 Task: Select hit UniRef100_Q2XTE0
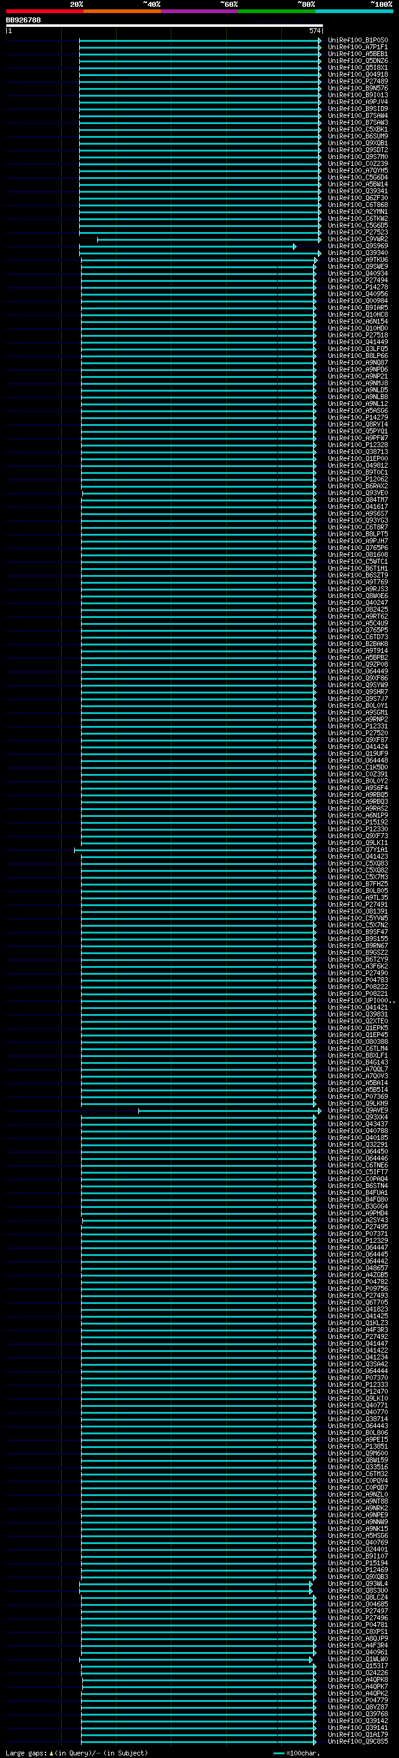(x=357, y=1021)
